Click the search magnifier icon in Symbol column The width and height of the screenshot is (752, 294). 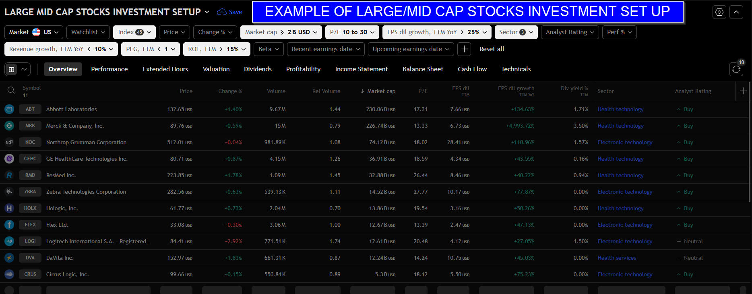point(11,91)
